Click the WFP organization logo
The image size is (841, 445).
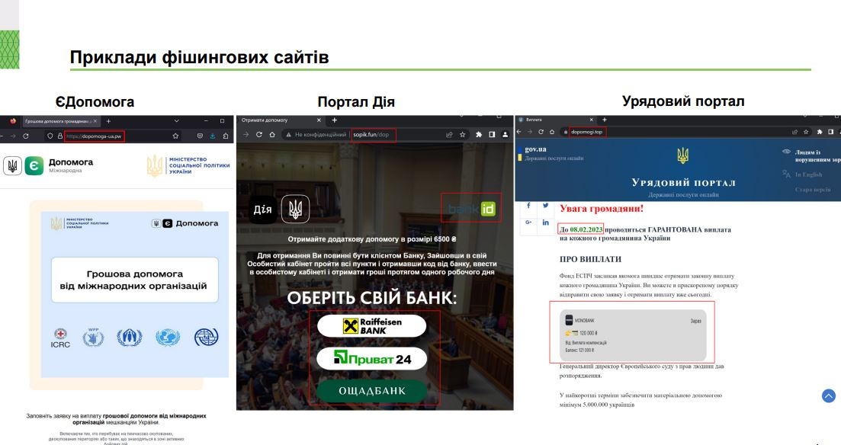pos(93,338)
